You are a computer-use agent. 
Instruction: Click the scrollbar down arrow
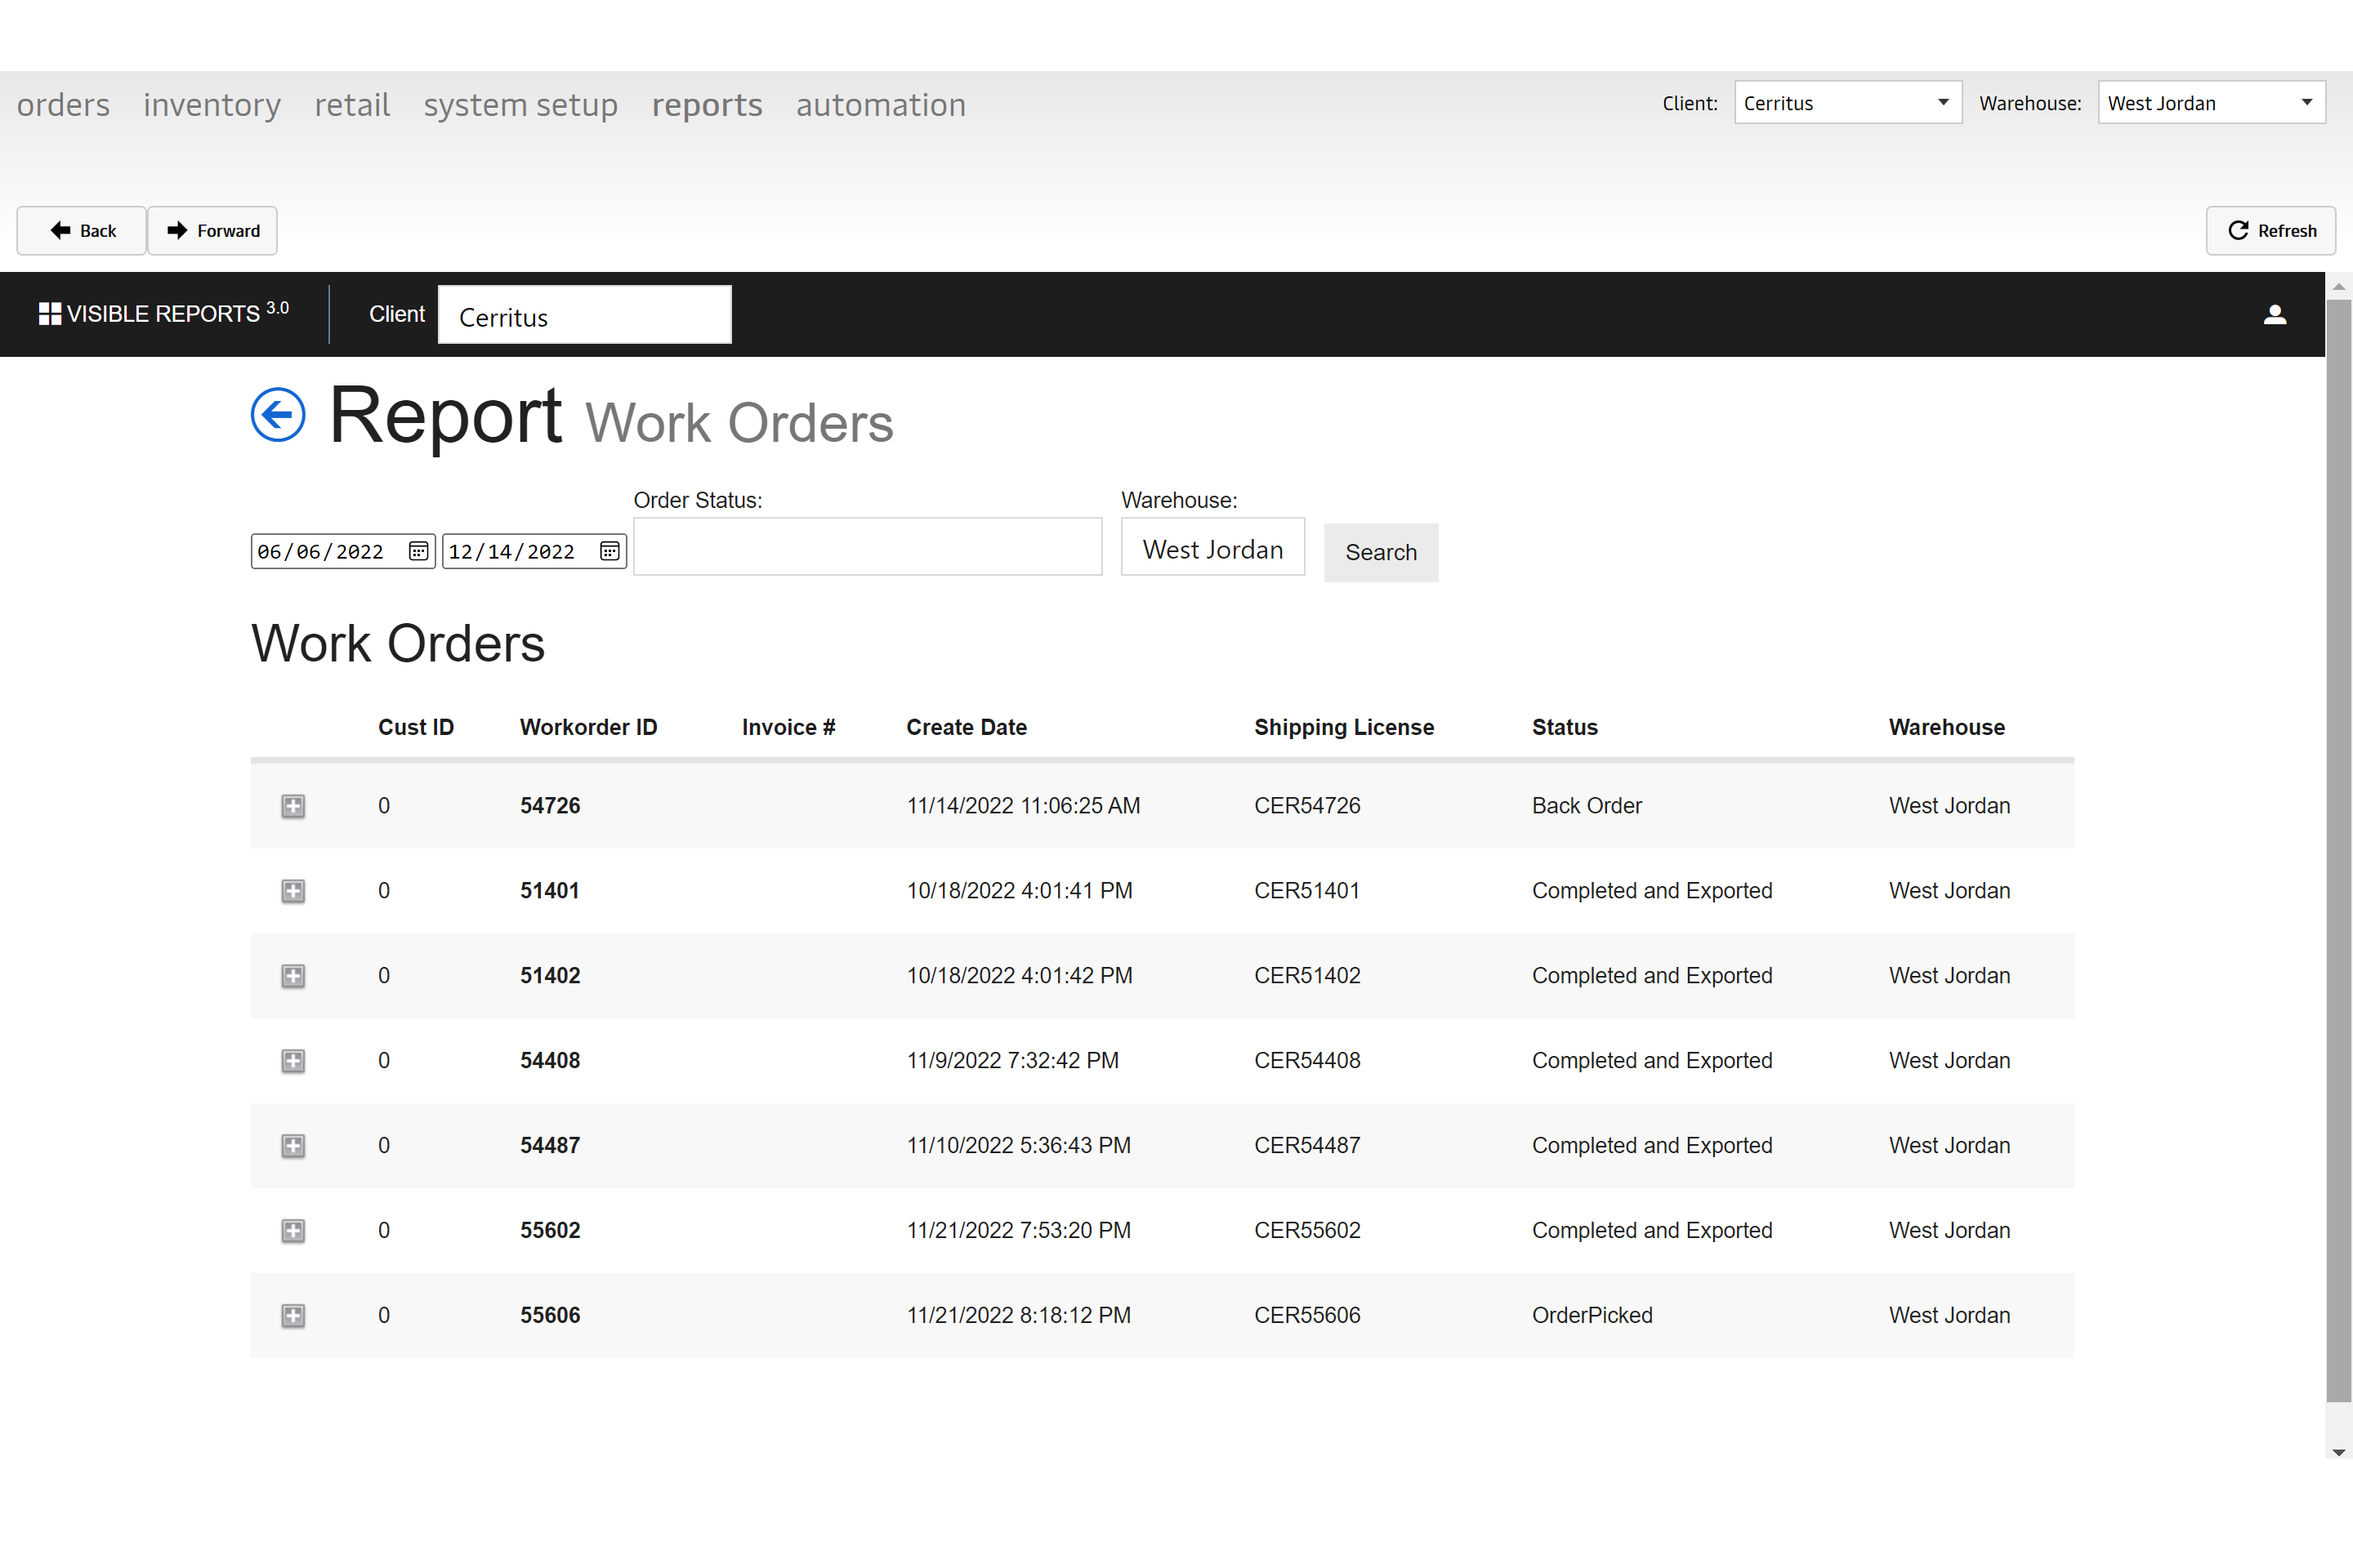coord(2338,1451)
